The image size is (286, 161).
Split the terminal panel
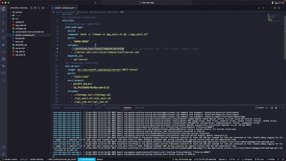(272, 108)
